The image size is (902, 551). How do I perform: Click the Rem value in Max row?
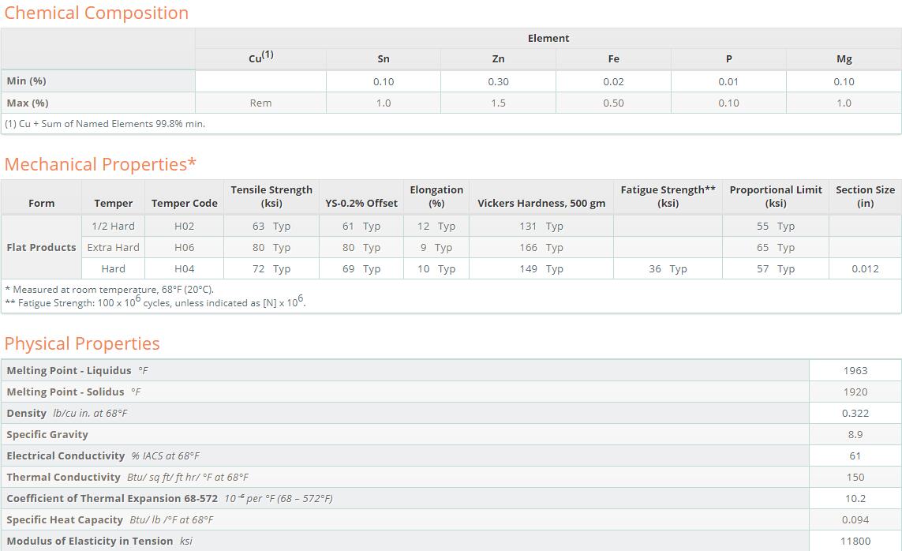[260, 103]
